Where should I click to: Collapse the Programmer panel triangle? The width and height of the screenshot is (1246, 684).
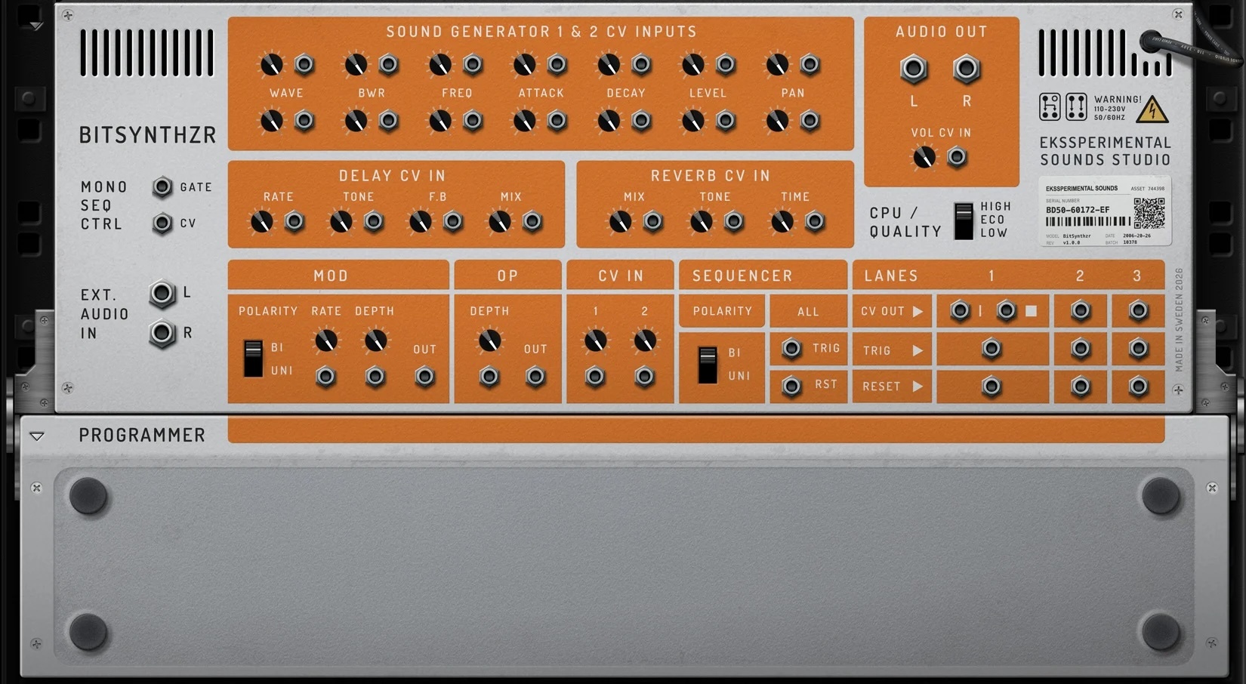36,436
